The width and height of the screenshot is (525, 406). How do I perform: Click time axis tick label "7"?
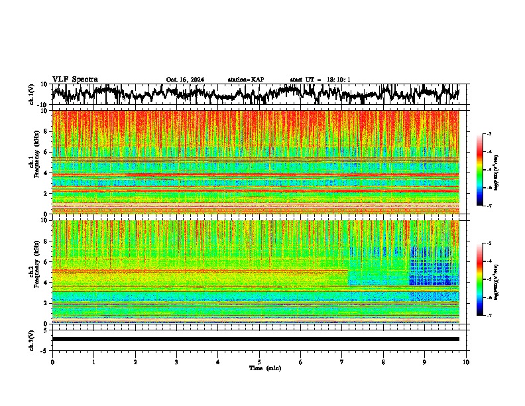[342, 362]
